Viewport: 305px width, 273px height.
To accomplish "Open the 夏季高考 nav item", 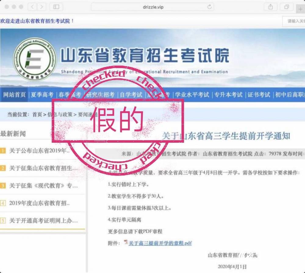I will click(42, 95).
